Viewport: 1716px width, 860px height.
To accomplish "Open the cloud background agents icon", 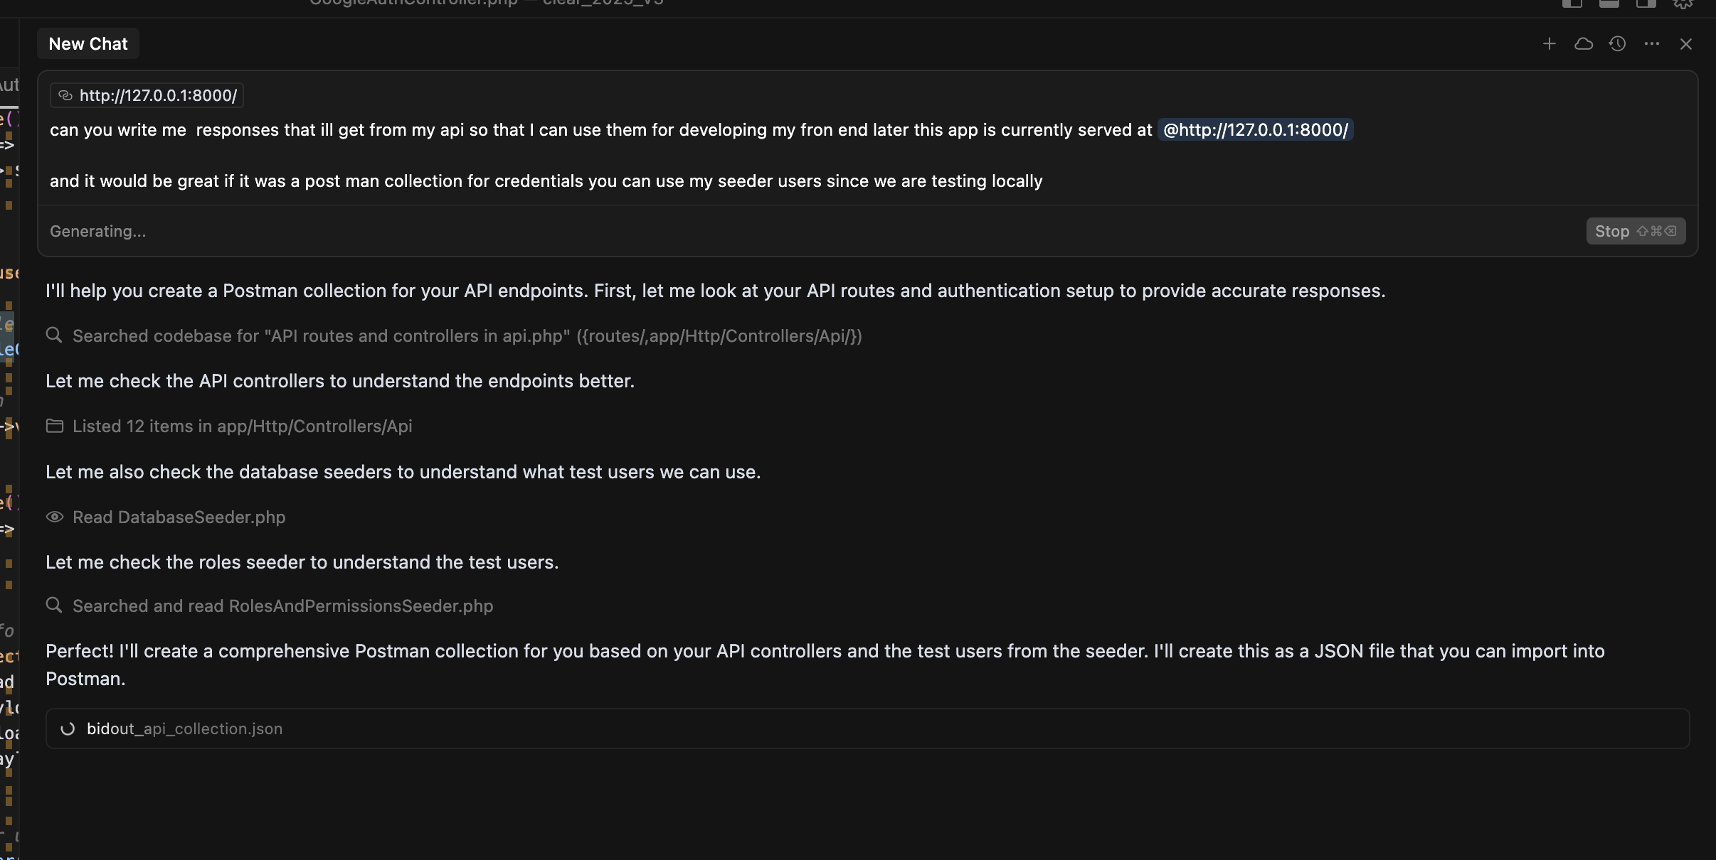I will coord(1583,44).
